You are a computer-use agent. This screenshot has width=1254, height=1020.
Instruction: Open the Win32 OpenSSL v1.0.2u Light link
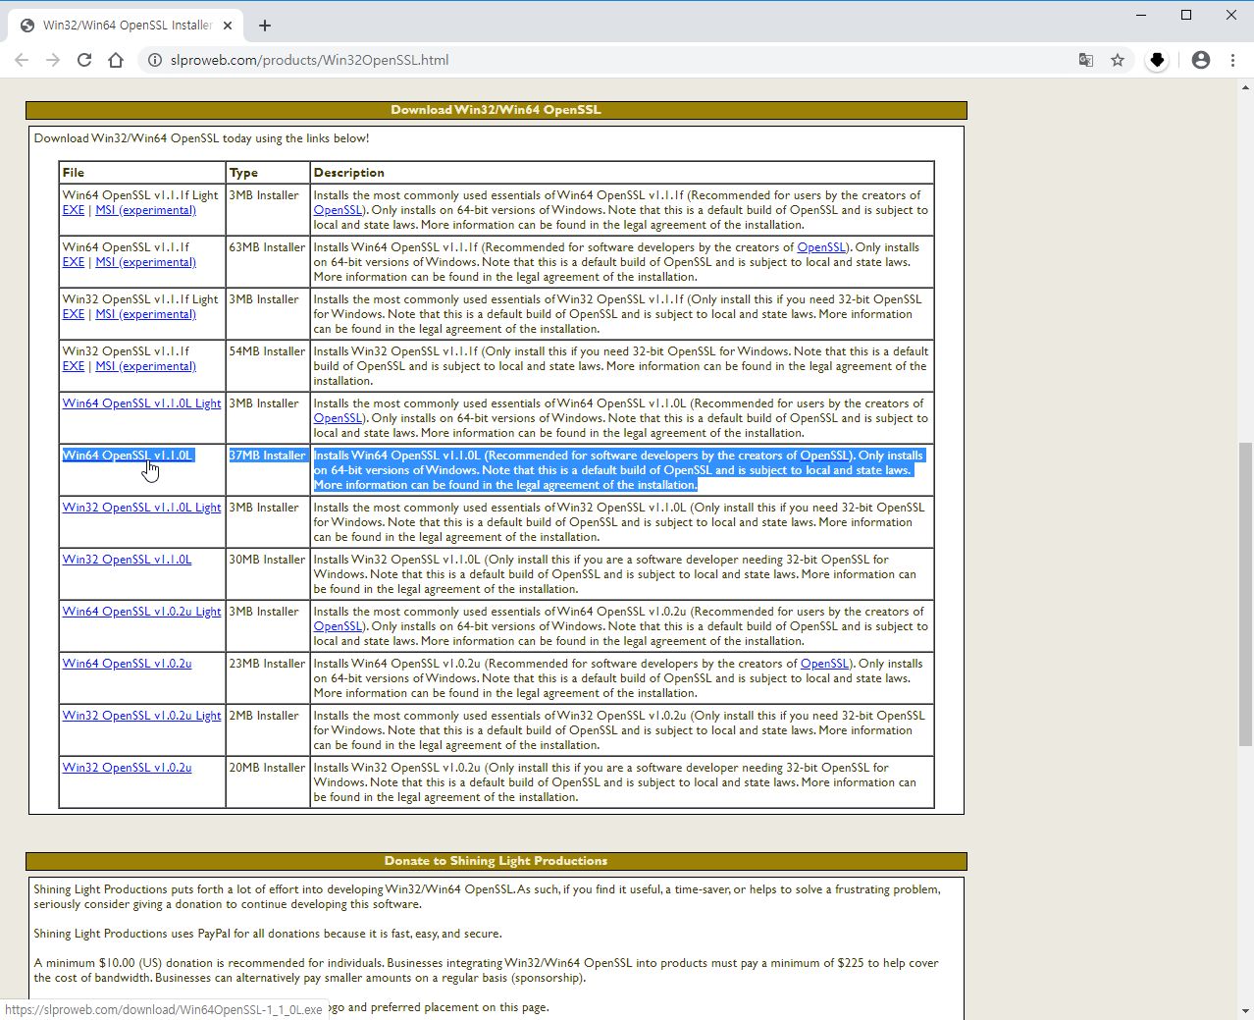pos(142,716)
